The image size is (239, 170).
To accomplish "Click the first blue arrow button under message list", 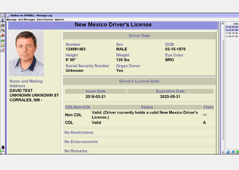I will (x=228, y=152).
